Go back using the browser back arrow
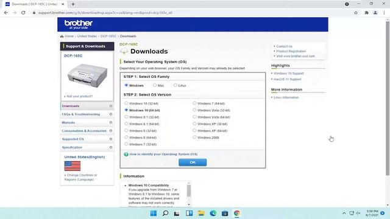This screenshot has height=219, width=390. click(6, 13)
